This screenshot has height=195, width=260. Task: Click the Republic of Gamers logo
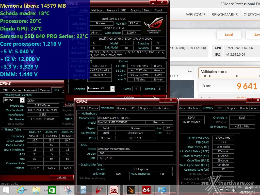(154, 25)
